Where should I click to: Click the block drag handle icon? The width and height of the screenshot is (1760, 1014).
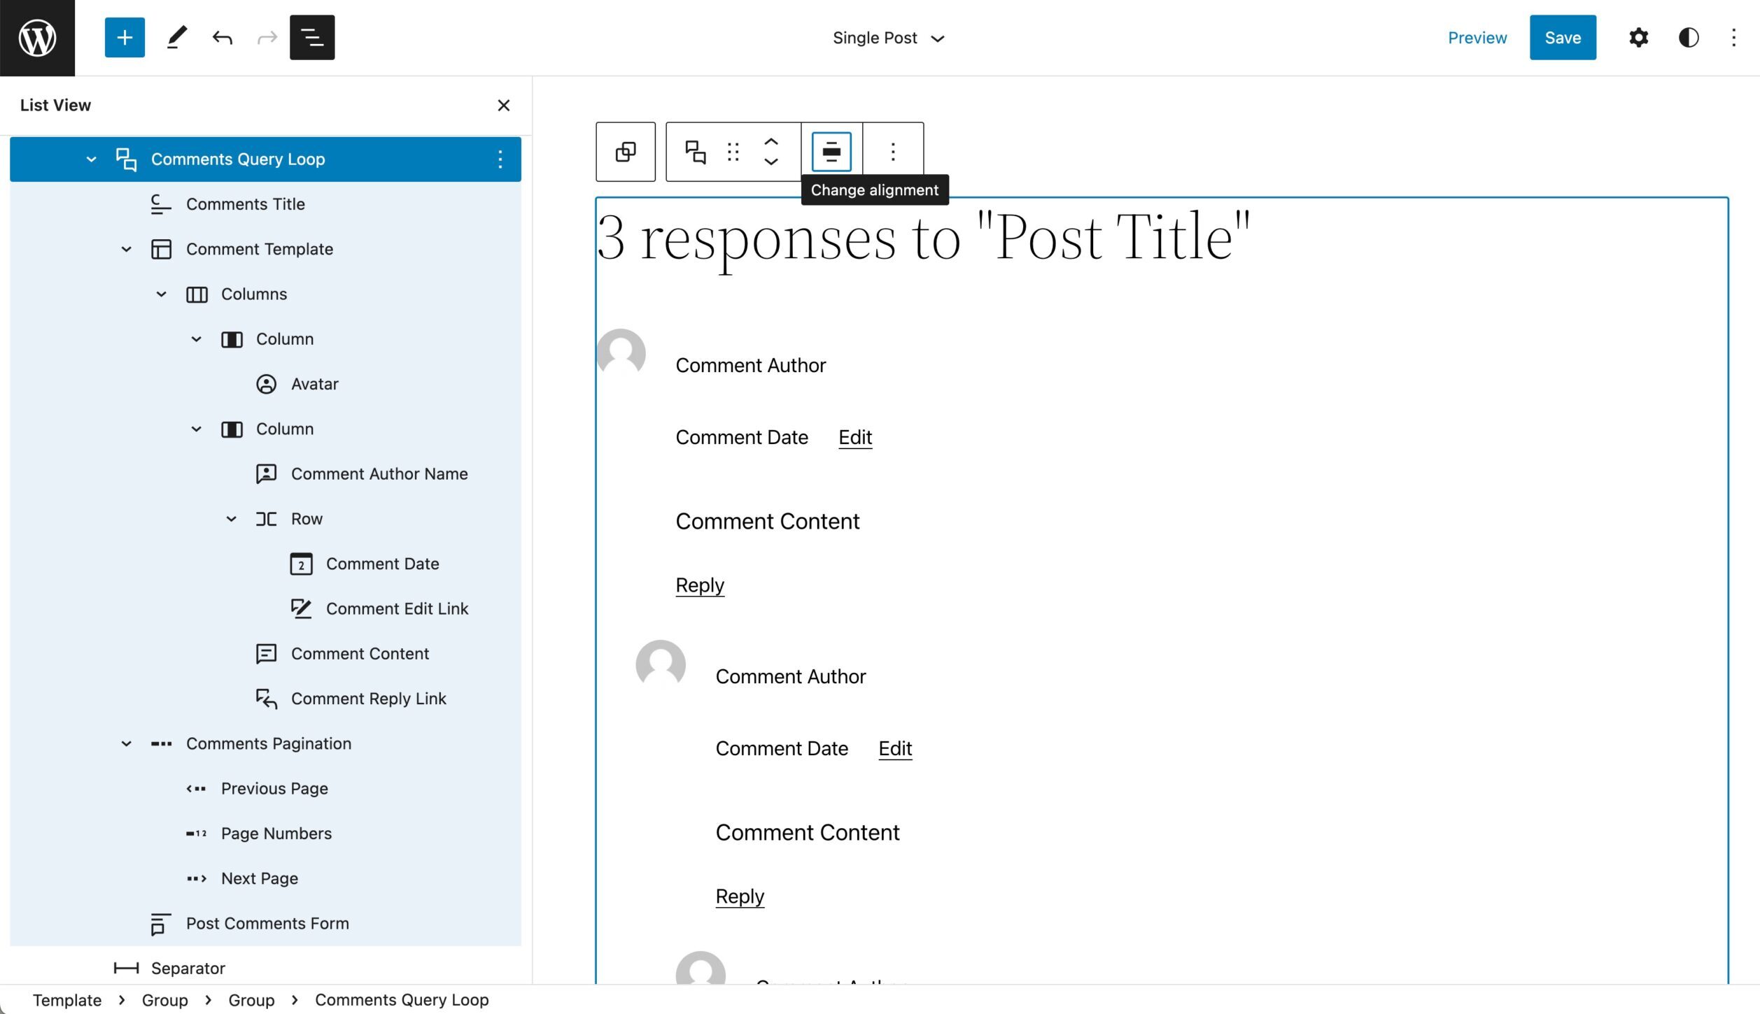click(733, 152)
